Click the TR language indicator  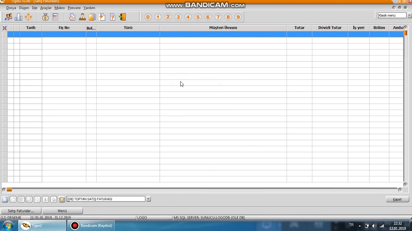point(351,225)
